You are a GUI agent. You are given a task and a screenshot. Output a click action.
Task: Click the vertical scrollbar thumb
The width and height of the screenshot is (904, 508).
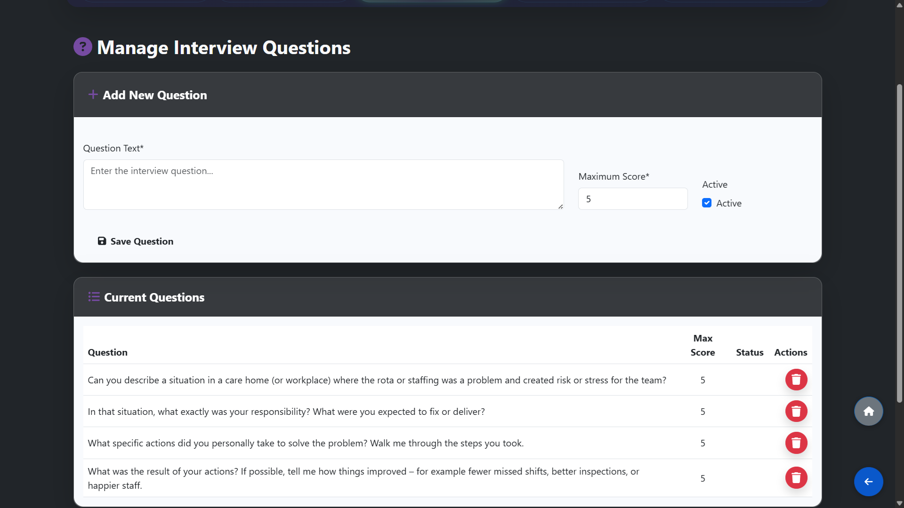(x=899, y=243)
